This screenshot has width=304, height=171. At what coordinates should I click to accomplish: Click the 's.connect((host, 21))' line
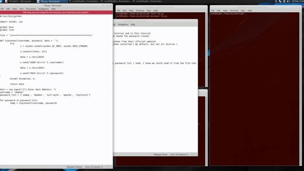34,52
